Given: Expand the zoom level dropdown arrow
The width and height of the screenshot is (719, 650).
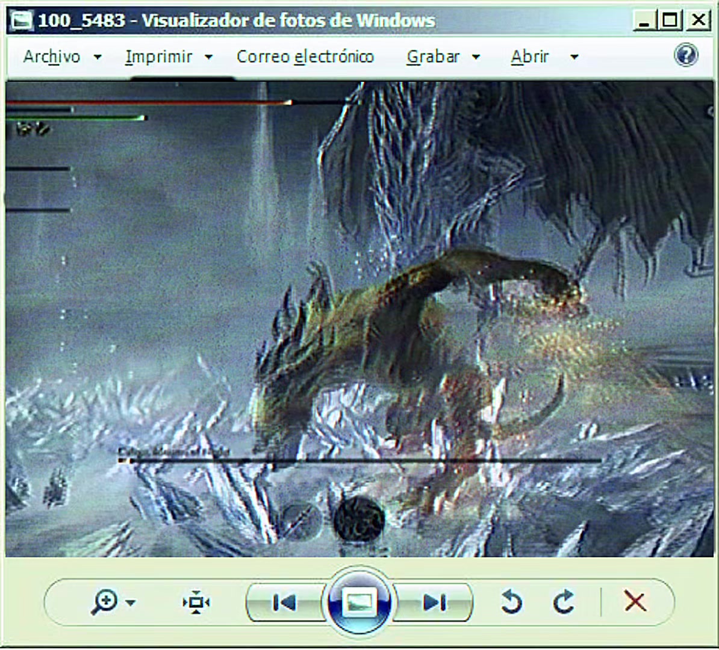Looking at the screenshot, I should 131,603.
